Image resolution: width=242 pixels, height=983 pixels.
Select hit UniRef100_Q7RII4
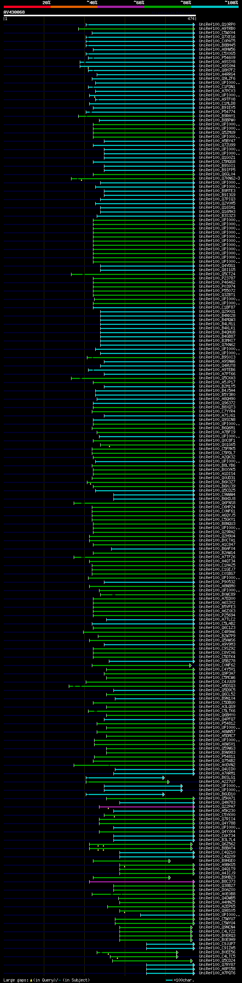coord(217,820)
